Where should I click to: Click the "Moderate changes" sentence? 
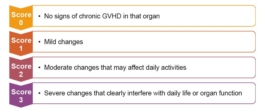point(115,67)
